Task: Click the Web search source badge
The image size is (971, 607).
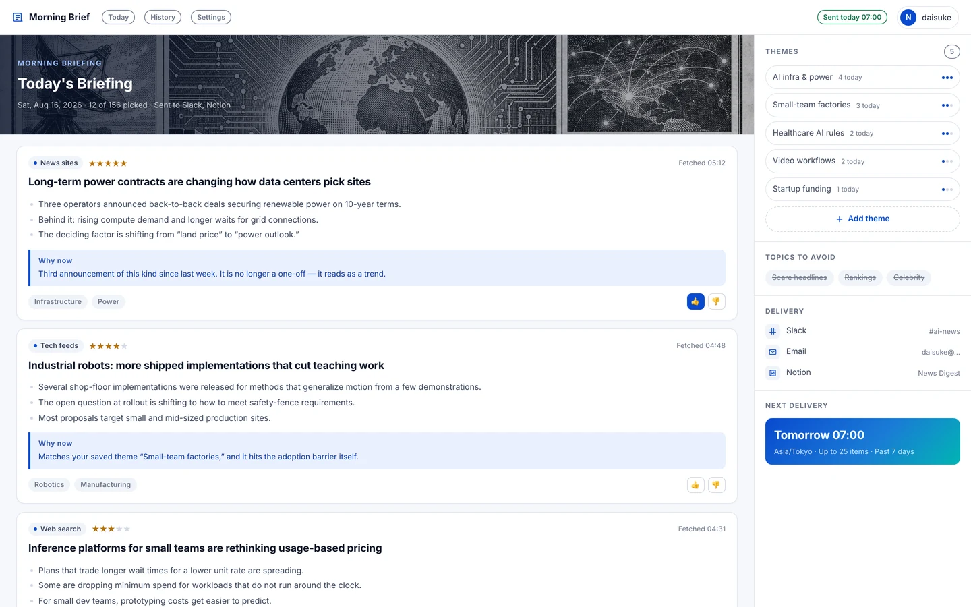Action: (x=57, y=529)
